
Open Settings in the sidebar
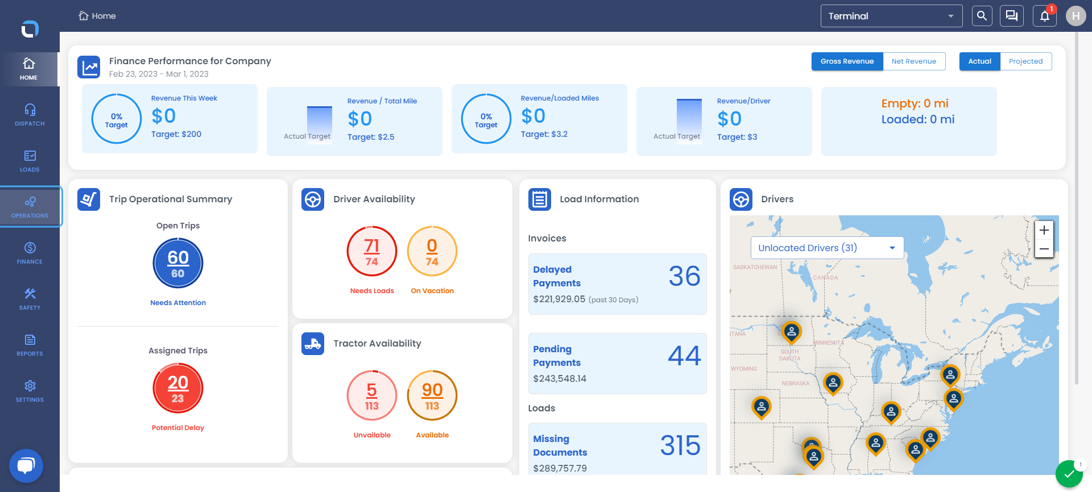tap(30, 391)
